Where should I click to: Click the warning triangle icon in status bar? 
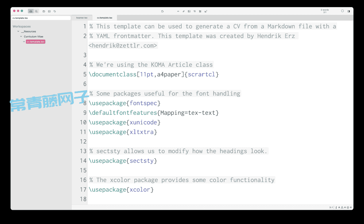pos(342,207)
